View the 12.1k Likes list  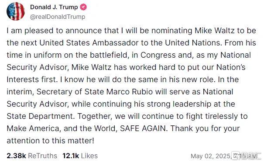(80, 156)
